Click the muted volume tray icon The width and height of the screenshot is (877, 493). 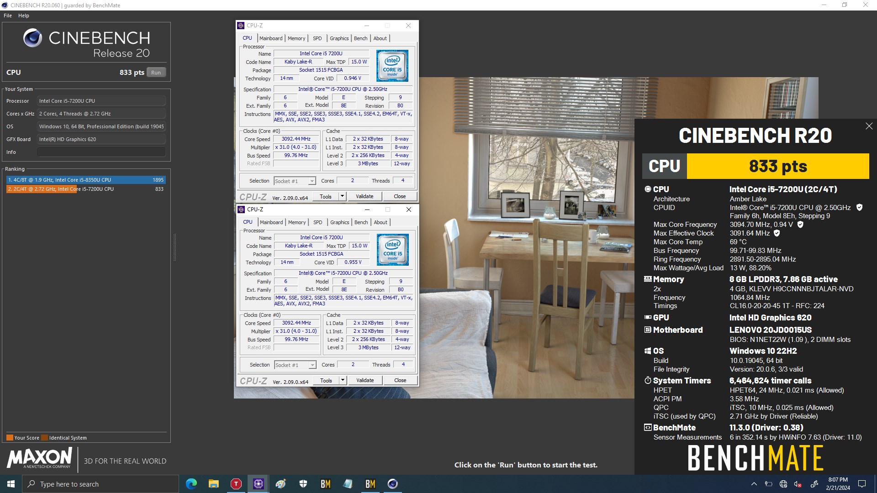(x=798, y=484)
